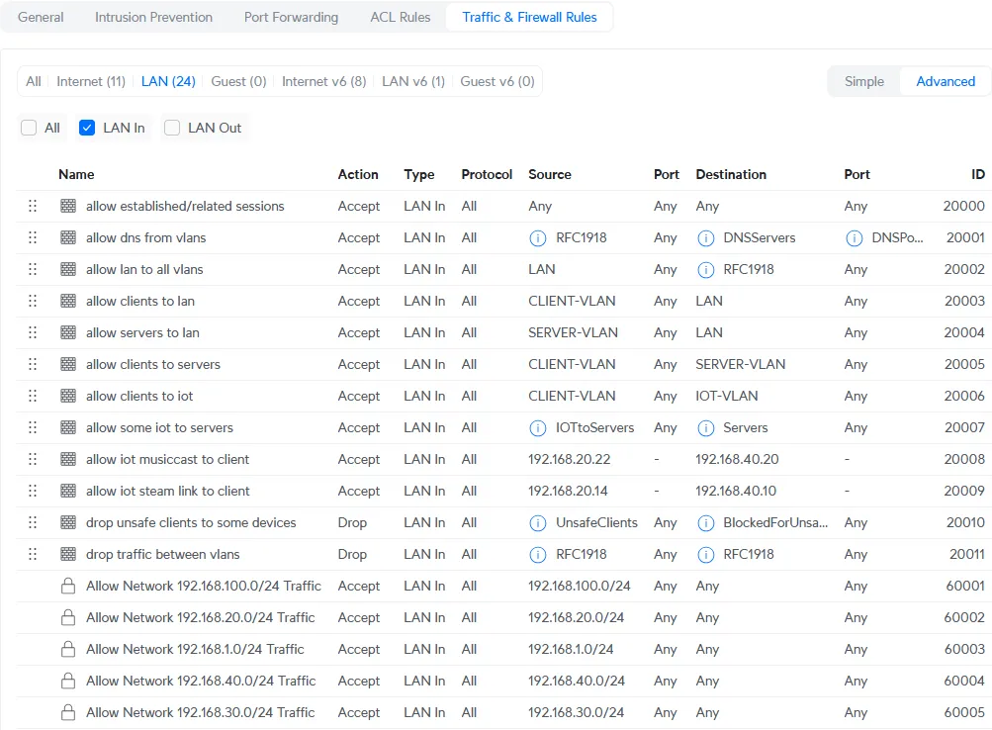Sort by the Name column header
The height and width of the screenshot is (730, 992).
click(76, 174)
